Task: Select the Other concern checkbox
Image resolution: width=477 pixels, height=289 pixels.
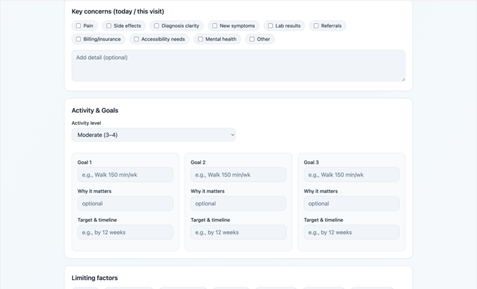Action: point(252,39)
